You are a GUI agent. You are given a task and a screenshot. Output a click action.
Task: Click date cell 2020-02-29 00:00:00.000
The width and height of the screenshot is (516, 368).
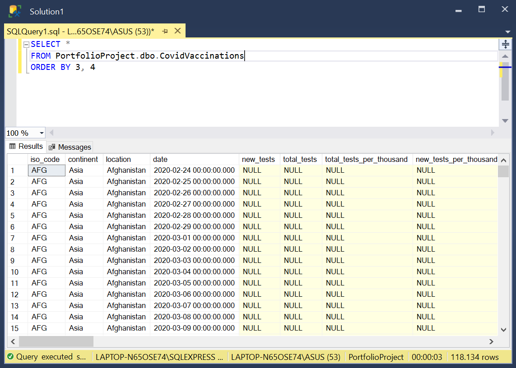(x=195, y=226)
